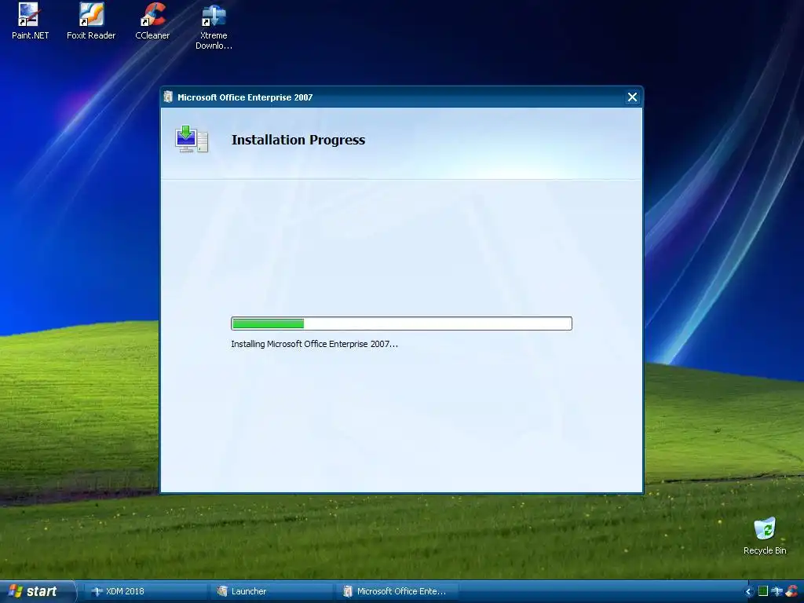Screen dimensions: 804x603
Task: Click the green CPU monitor tray icon
Action: point(763,591)
